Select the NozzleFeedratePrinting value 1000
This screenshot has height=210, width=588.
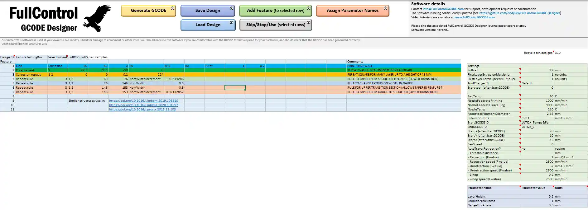[x=537, y=101]
